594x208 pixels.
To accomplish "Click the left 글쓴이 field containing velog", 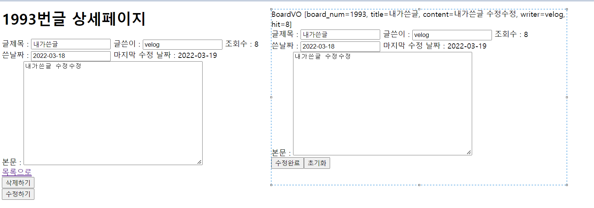I will point(182,44).
